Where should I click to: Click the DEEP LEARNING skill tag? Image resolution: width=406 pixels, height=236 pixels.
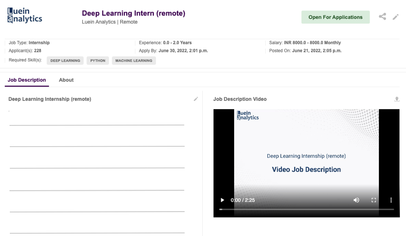pyautogui.click(x=65, y=61)
